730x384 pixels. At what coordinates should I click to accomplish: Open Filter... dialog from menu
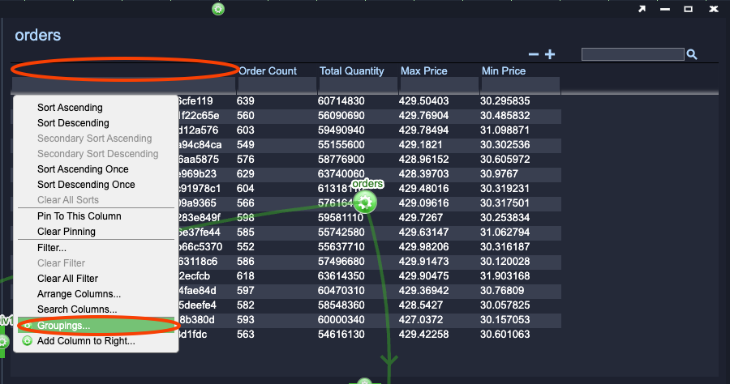pyautogui.click(x=52, y=248)
